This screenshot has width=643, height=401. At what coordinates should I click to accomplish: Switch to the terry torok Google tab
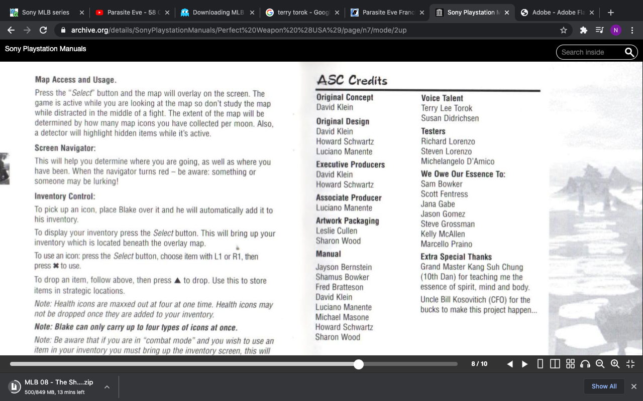click(301, 13)
